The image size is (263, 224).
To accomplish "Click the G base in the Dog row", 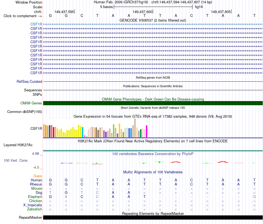I will 66,193.
